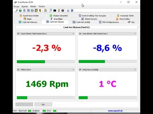153x114 pixels.
Task: Click the Port: BlueTooth status text
Action: click(x=20, y=111)
